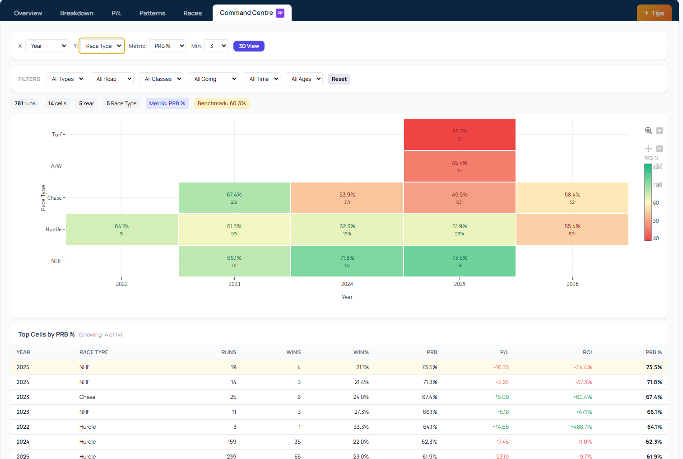Click the reset axes home icon on chart

[660, 185]
